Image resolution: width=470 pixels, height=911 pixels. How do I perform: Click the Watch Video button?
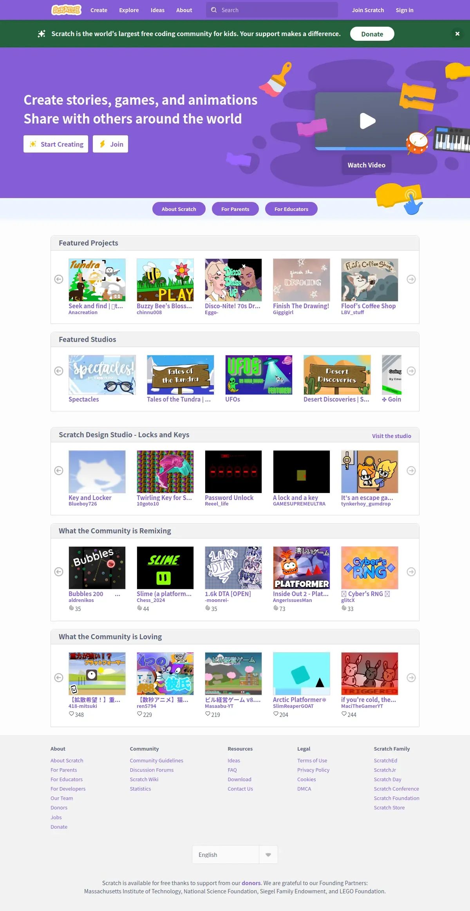click(x=367, y=165)
